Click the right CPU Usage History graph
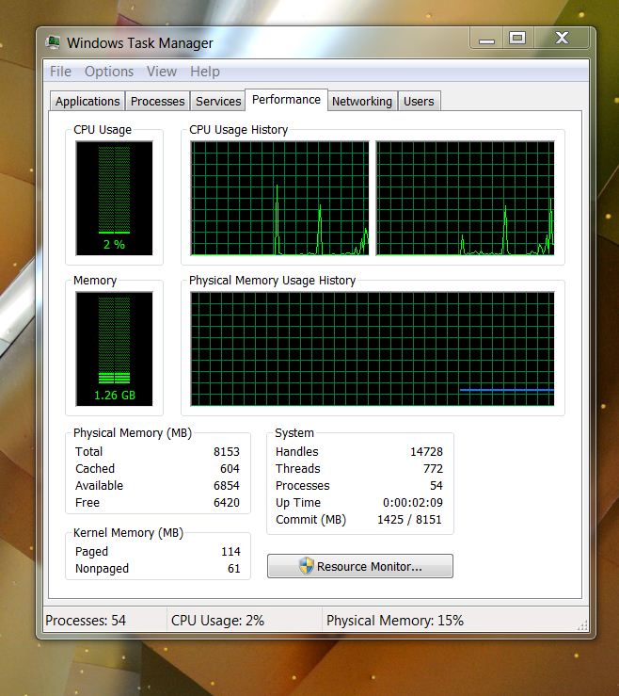This screenshot has width=619, height=696. (465, 198)
